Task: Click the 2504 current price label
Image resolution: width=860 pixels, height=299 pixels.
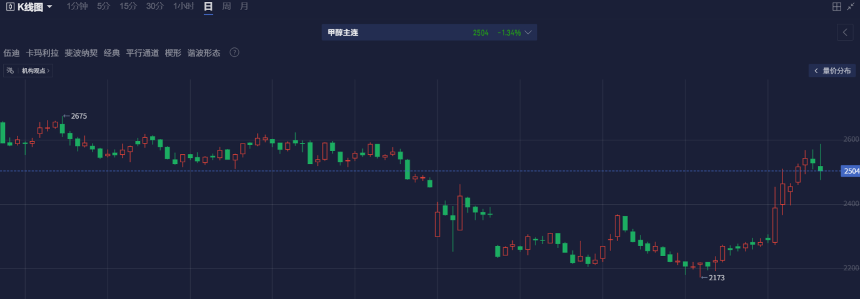Action: [851, 171]
